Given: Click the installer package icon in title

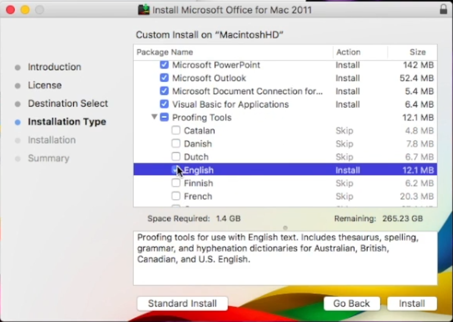Looking at the screenshot, I should coord(144,10).
